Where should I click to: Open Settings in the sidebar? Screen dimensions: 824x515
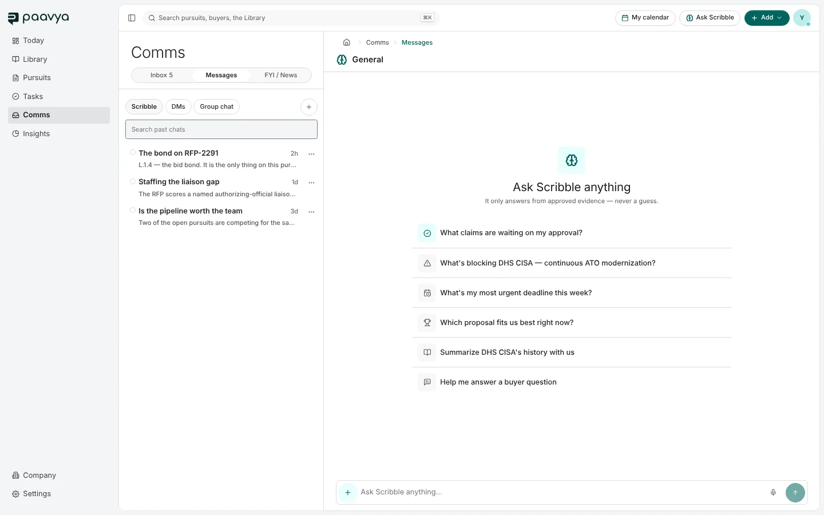59,494
